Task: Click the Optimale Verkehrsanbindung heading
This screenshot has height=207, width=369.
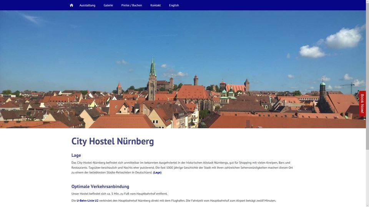Action: tap(100, 187)
